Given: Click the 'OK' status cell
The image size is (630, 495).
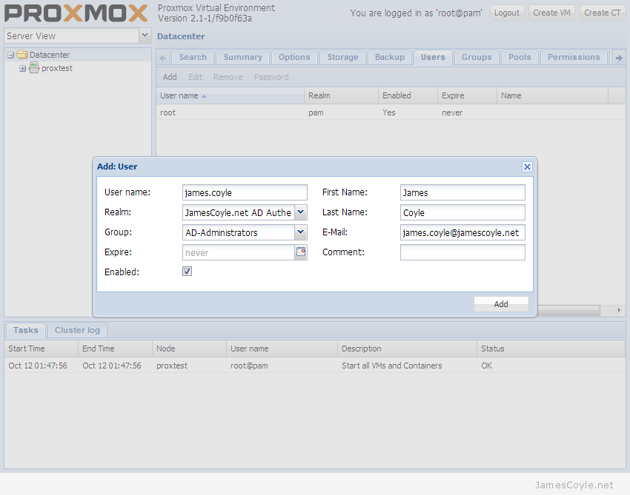Looking at the screenshot, I should [486, 366].
